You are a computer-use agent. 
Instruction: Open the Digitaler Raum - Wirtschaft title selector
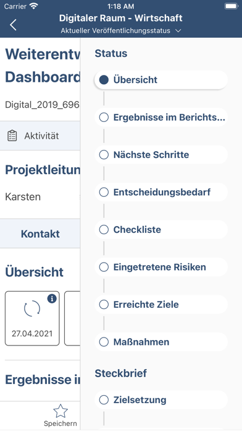tap(121, 18)
